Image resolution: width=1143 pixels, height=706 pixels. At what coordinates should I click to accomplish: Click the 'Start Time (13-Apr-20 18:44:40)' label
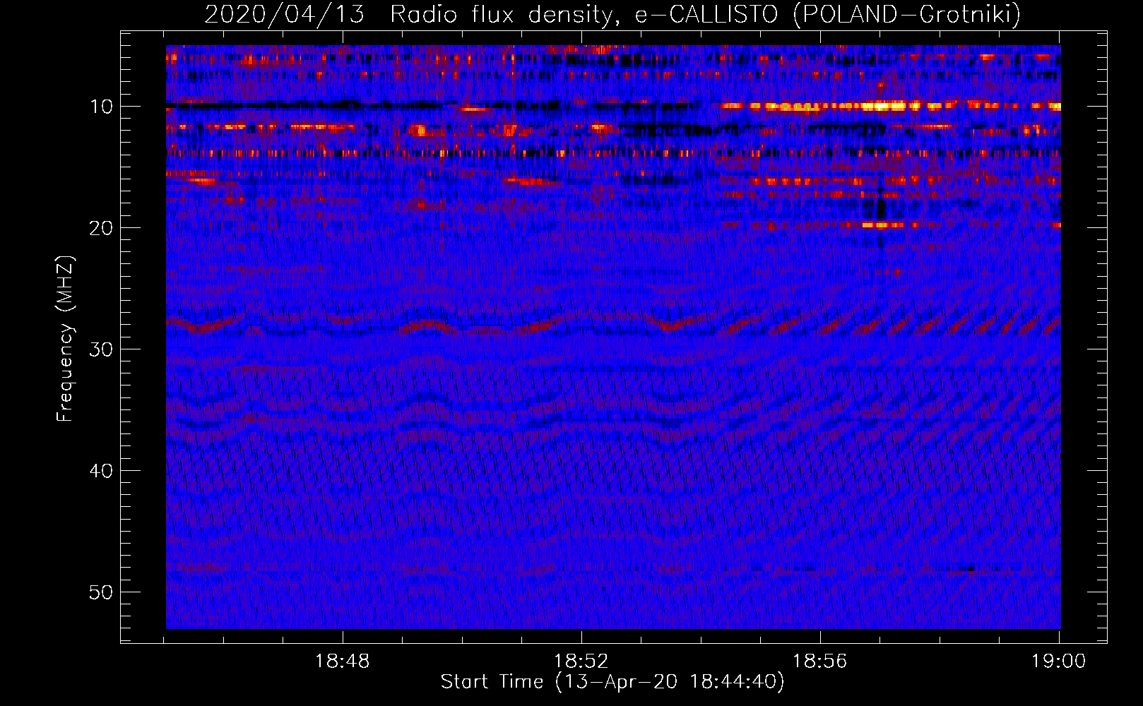pos(612,681)
